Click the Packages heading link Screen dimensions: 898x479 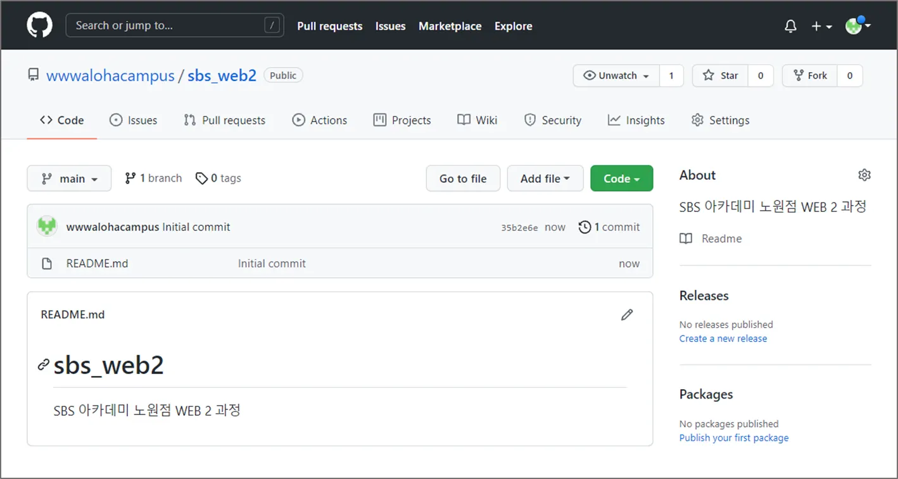point(706,394)
